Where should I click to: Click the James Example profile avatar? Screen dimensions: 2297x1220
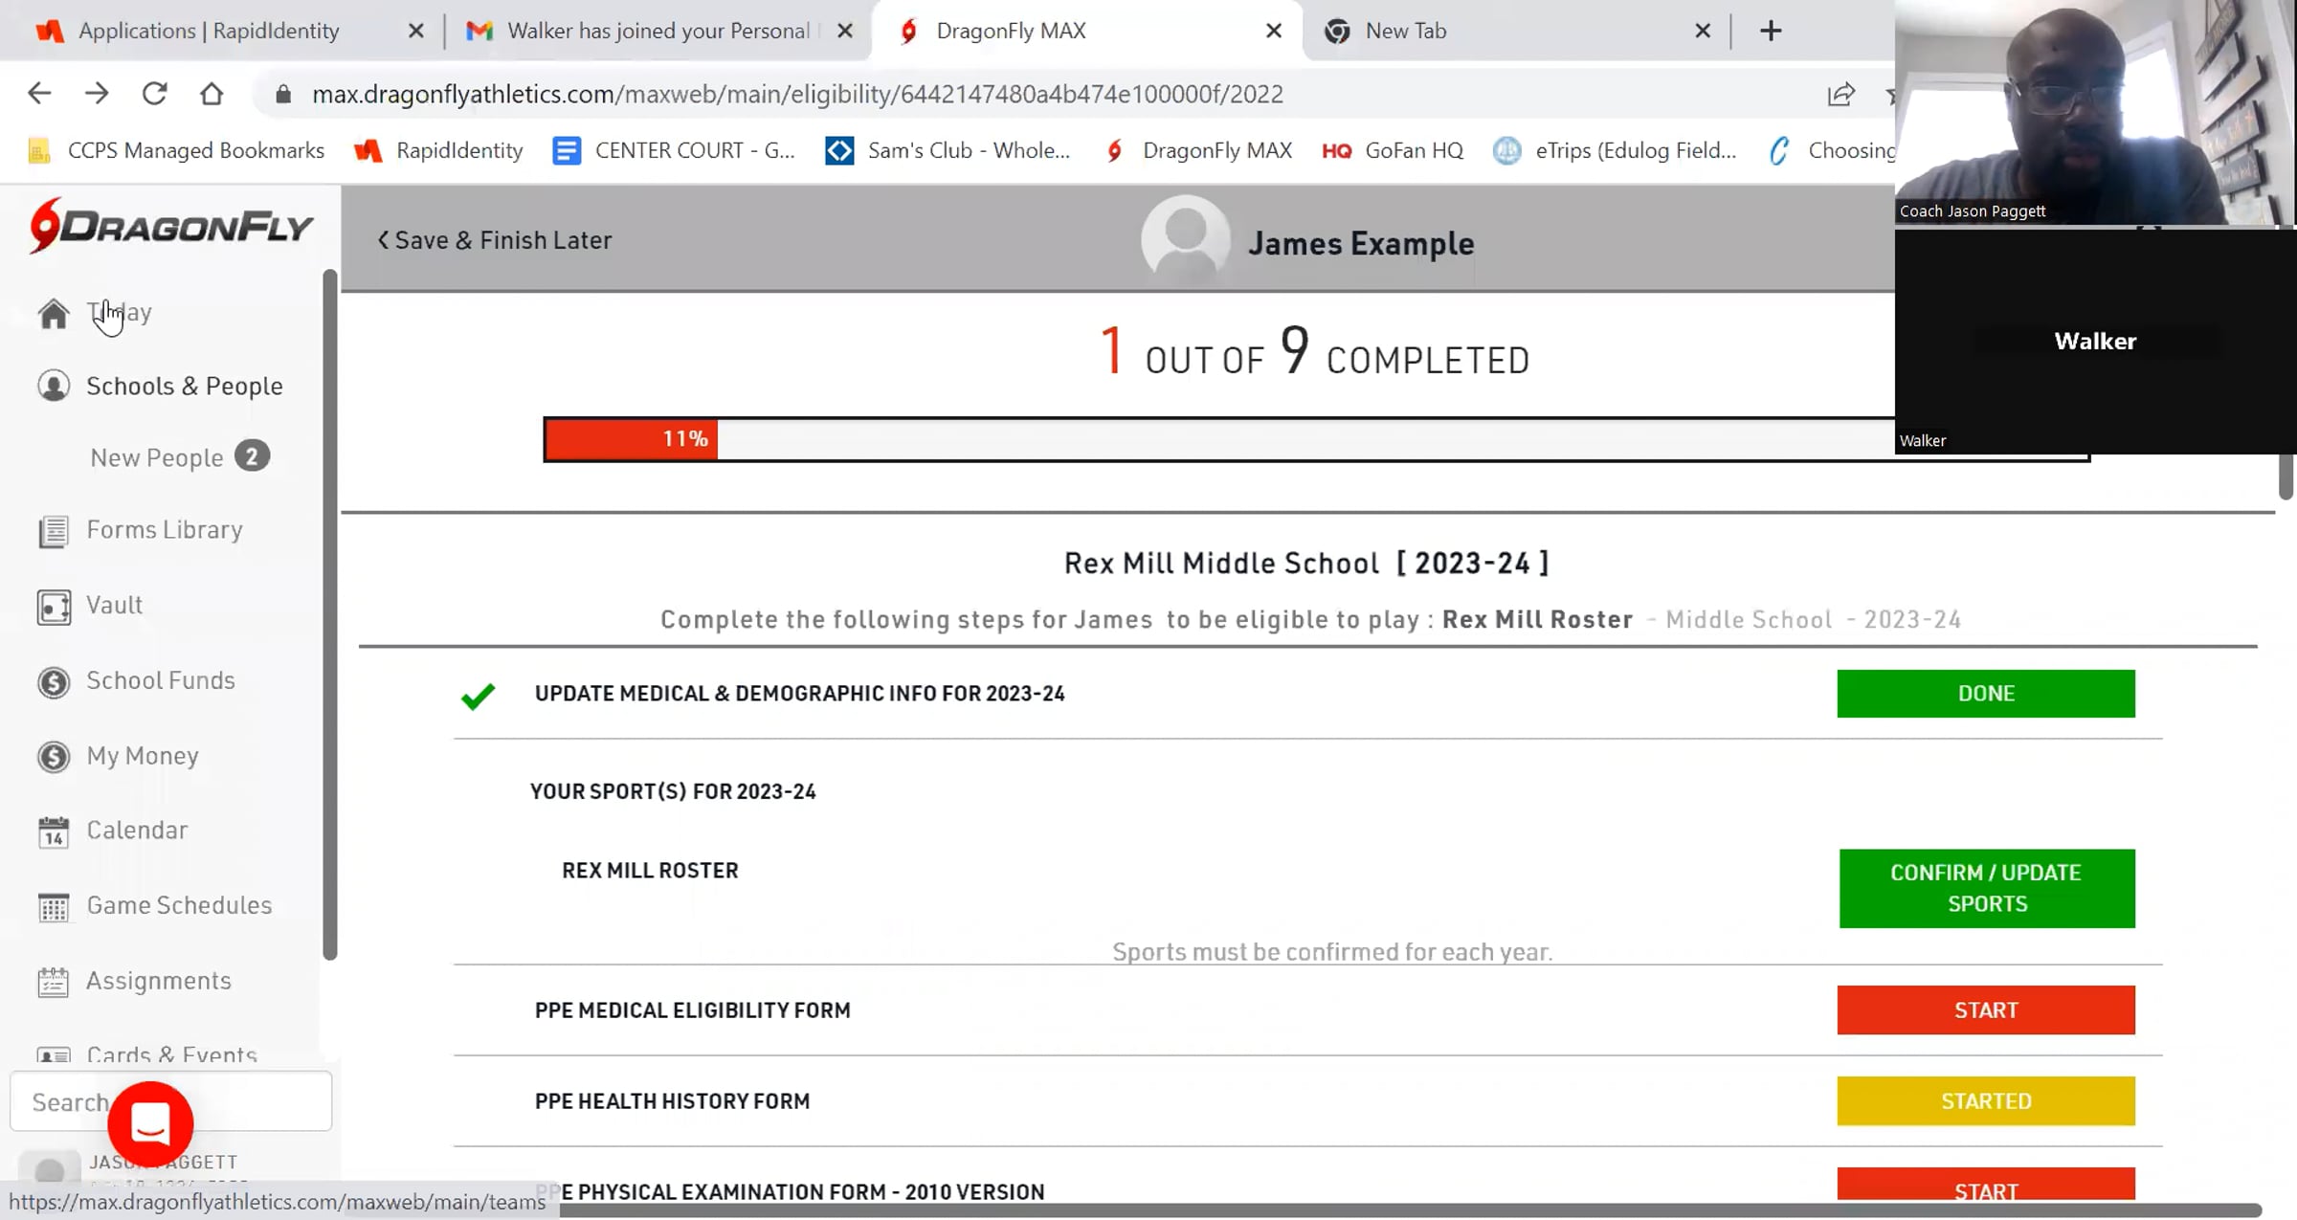[1185, 239]
